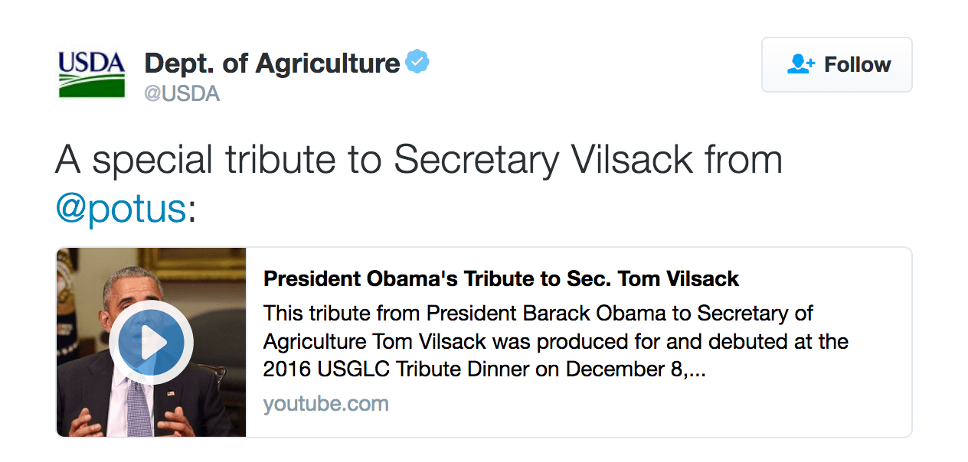This screenshot has height=462, width=968.
Task: Click the word 'Follow' label text
Action: click(857, 64)
